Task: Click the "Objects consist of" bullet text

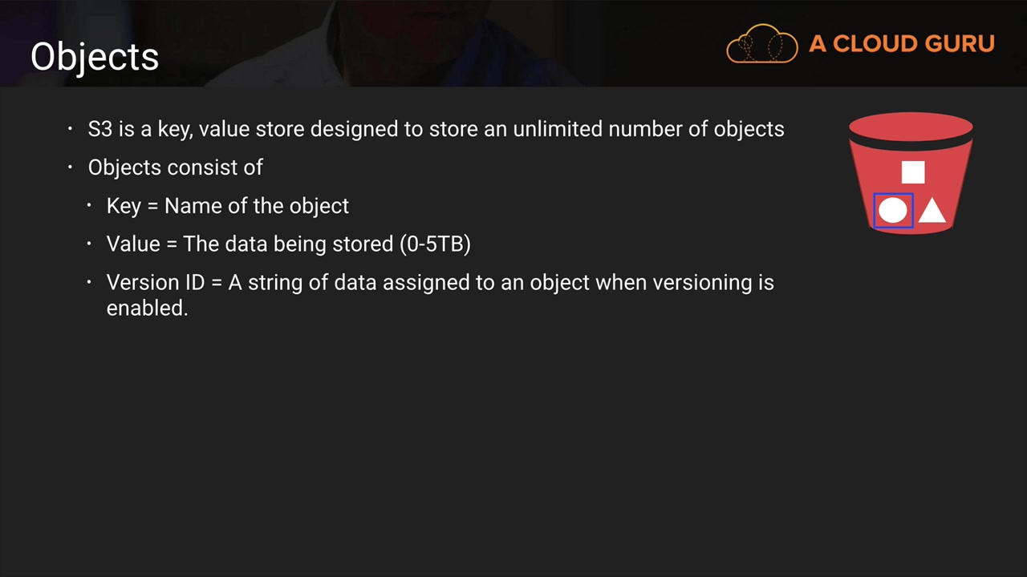Action: click(x=176, y=167)
